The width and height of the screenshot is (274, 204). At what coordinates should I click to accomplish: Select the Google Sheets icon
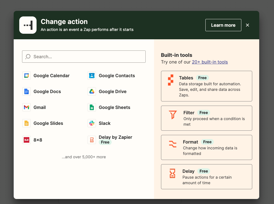[x=92, y=107]
